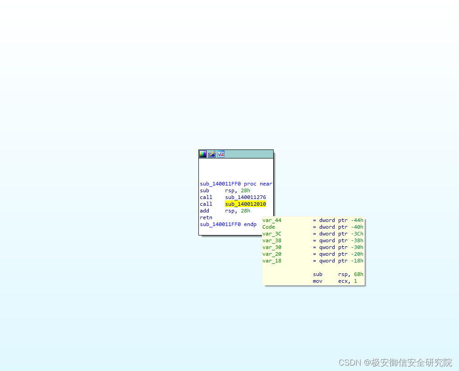Click var_20 qword line in tooltip
This screenshot has width=459, height=371.
(x=313, y=254)
